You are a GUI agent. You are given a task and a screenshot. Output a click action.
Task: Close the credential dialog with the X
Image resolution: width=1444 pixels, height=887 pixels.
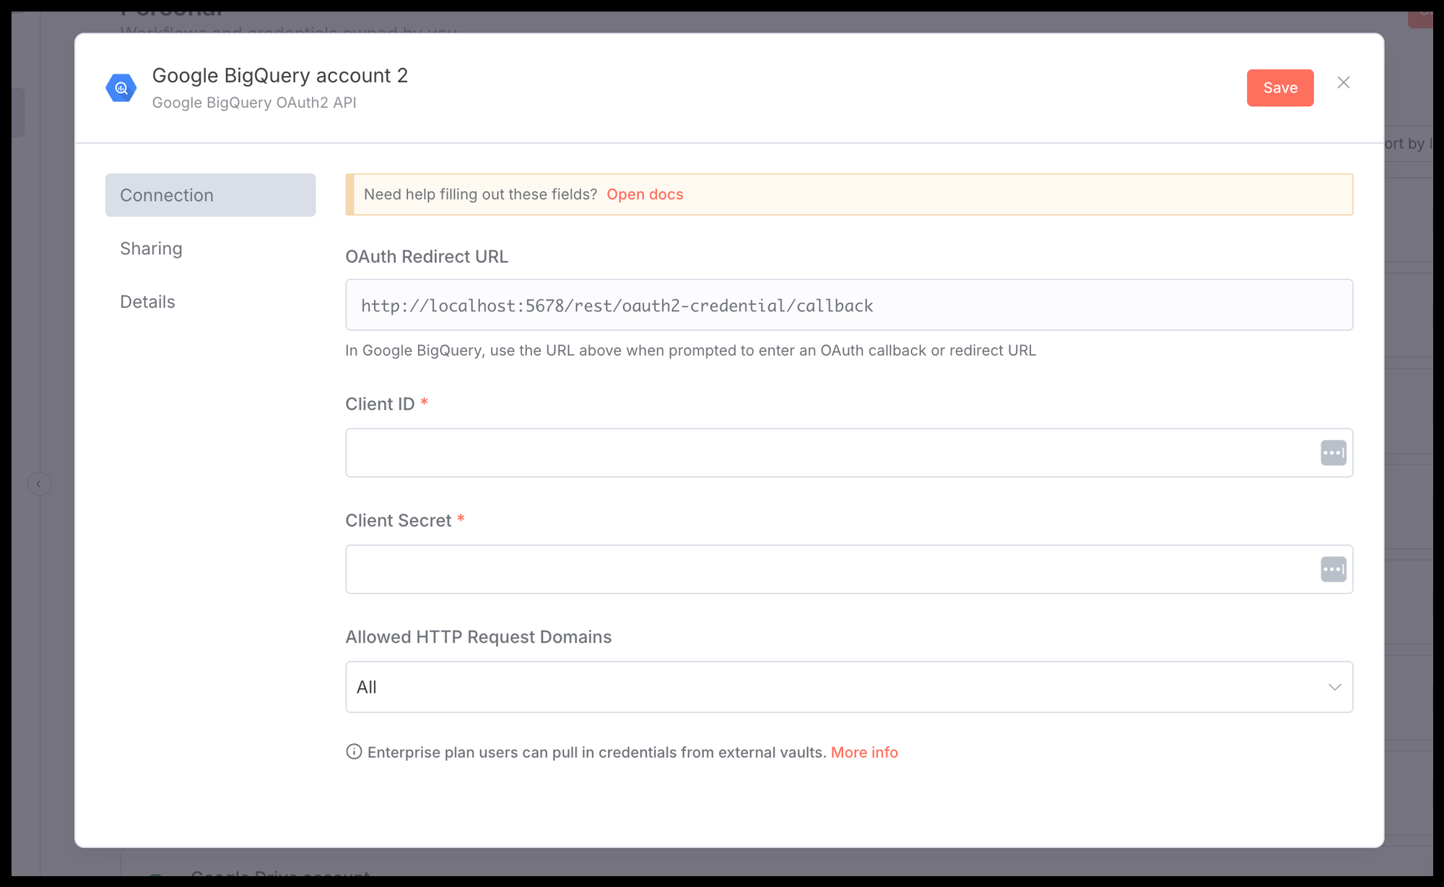1343,83
